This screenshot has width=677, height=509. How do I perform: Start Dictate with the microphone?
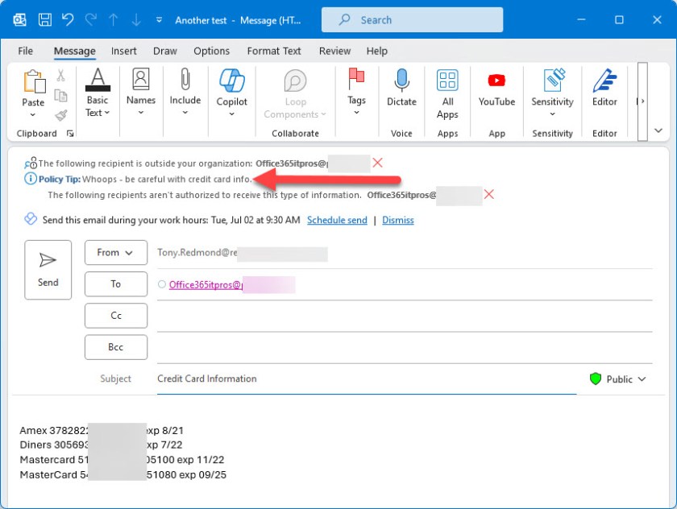point(401,88)
